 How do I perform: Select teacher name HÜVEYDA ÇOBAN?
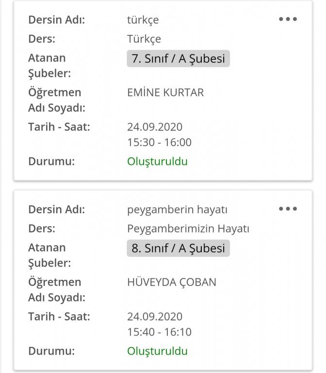pos(172,282)
